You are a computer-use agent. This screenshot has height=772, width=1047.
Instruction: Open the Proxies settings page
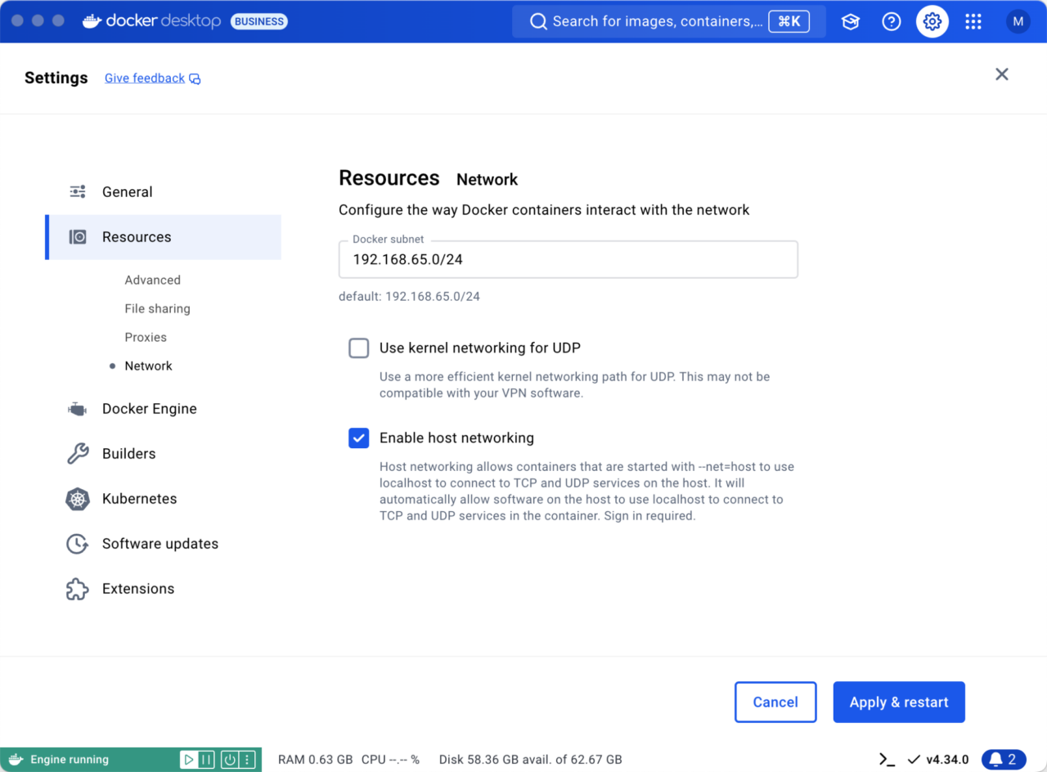(146, 337)
